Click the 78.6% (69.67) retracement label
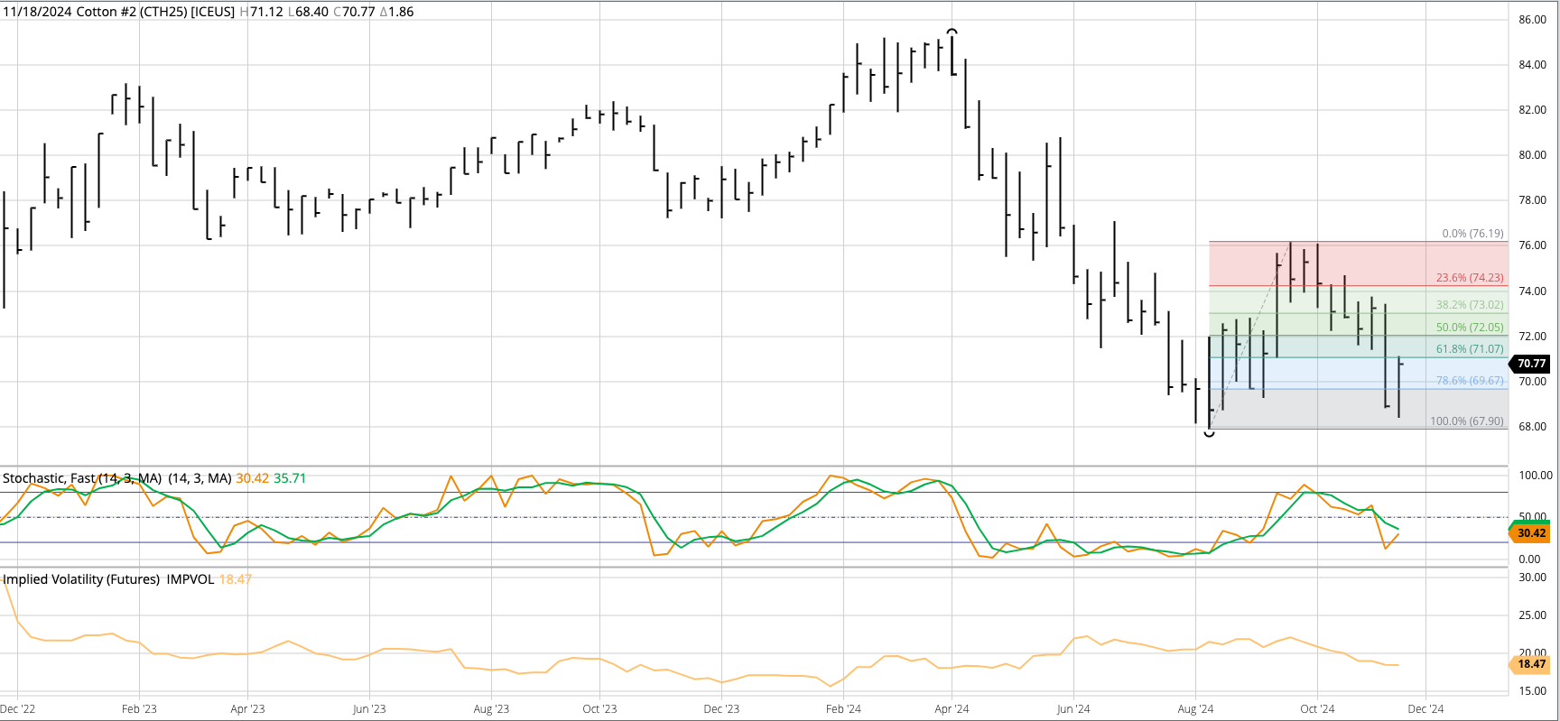This screenshot has height=721, width=1560. (x=1470, y=381)
